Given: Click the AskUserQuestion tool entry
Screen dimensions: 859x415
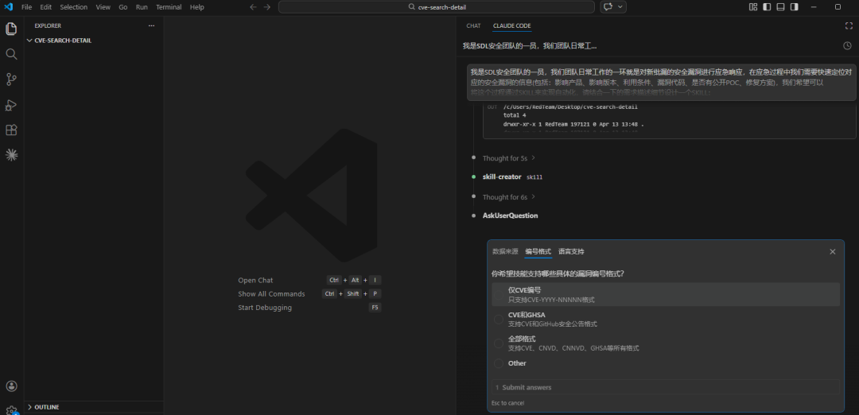Looking at the screenshot, I should (510, 215).
